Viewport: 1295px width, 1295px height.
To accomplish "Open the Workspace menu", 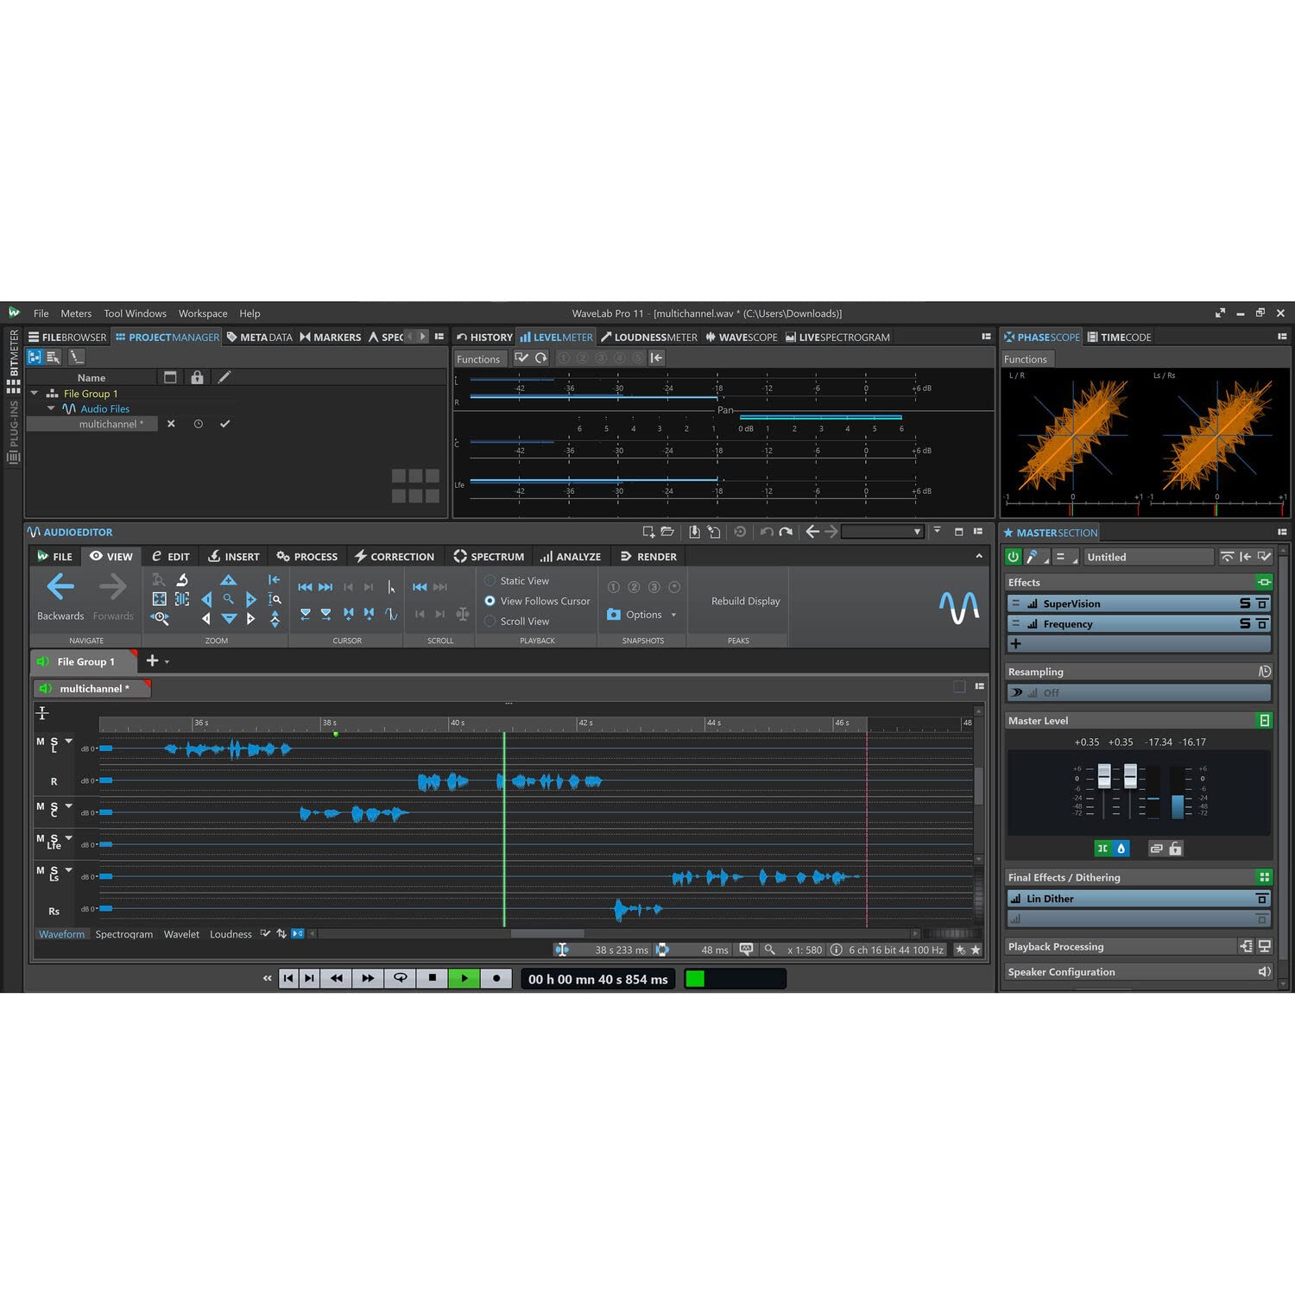I will coord(203,313).
